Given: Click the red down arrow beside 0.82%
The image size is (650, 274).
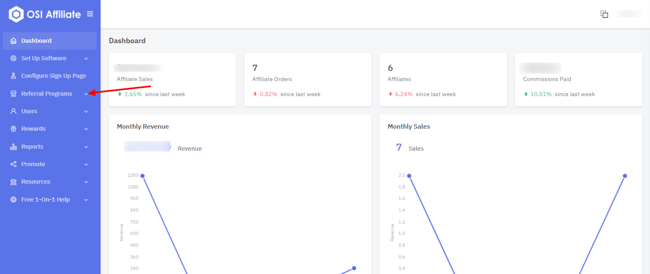Looking at the screenshot, I should coord(255,94).
